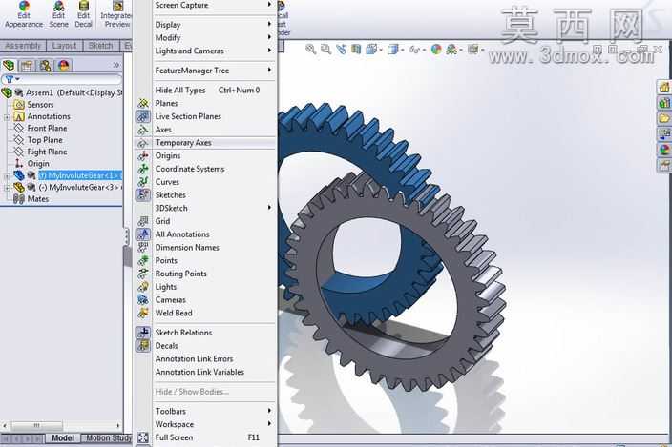Screen dimensions: 672x447
Task: Switch to Sketch tab
Action: click(x=101, y=46)
